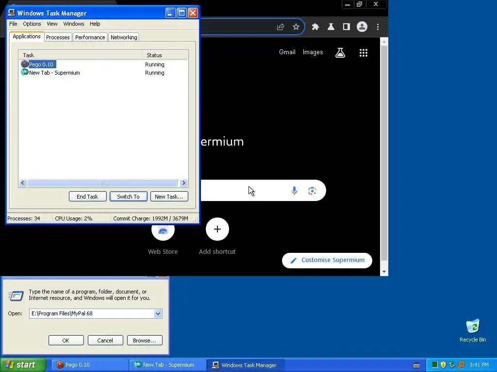Open the Gmail link
The image size is (497, 372).
coord(287,52)
